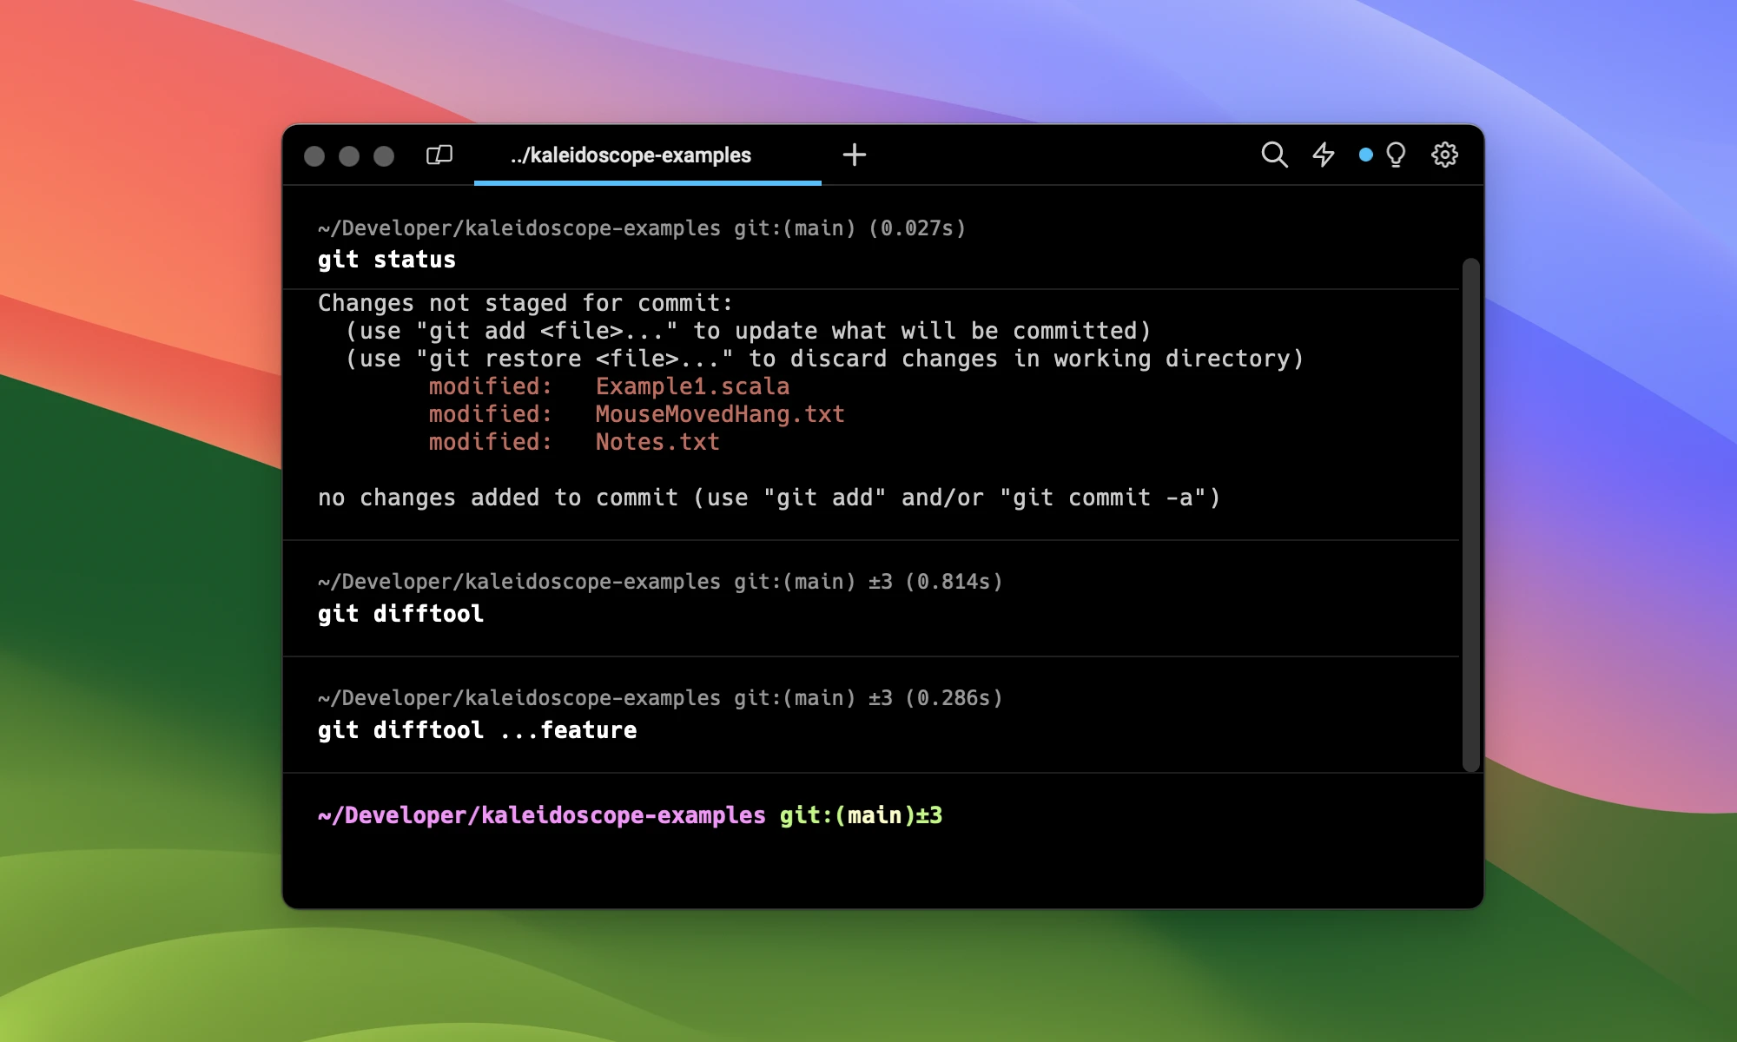The image size is (1737, 1042).
Task: Click the blue notification dot
Action: (x=1366, y=155)
